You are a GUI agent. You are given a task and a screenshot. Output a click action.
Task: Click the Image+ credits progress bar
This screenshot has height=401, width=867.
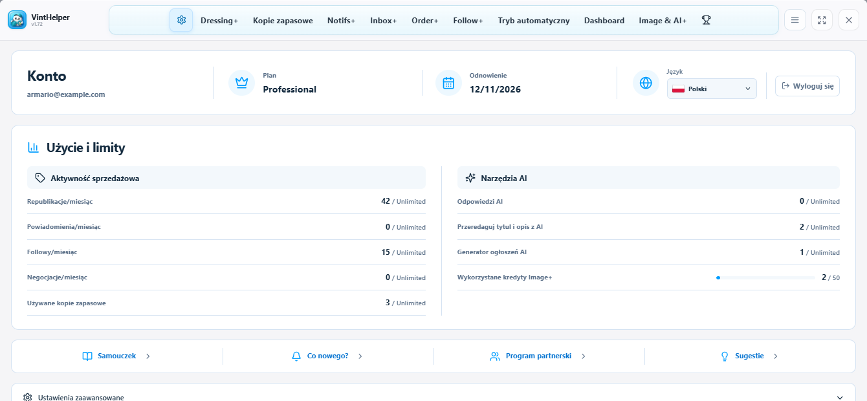pos(765,277)
